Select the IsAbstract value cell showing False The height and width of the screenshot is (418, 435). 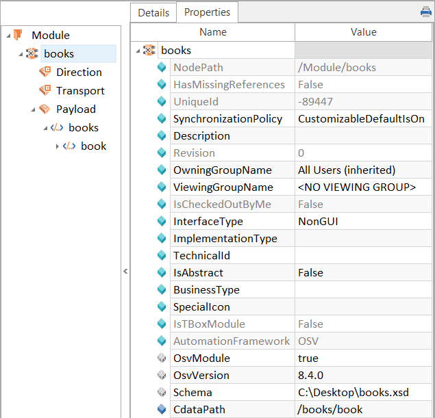[x=363, y=273]
